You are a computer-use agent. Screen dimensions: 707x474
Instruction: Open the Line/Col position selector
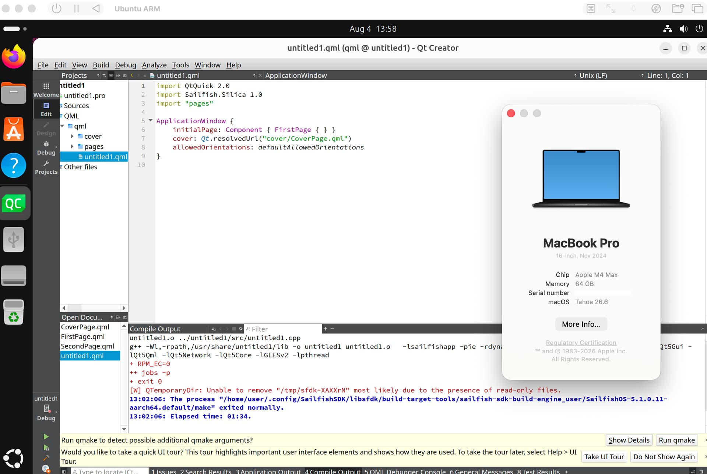[x=668, y=75]
